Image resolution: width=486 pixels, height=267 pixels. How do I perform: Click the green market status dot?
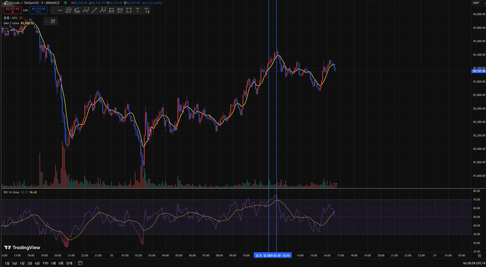coord(65,3)
